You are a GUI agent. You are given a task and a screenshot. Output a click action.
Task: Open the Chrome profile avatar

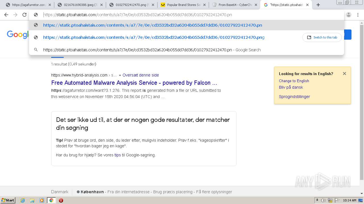point(349,15)
